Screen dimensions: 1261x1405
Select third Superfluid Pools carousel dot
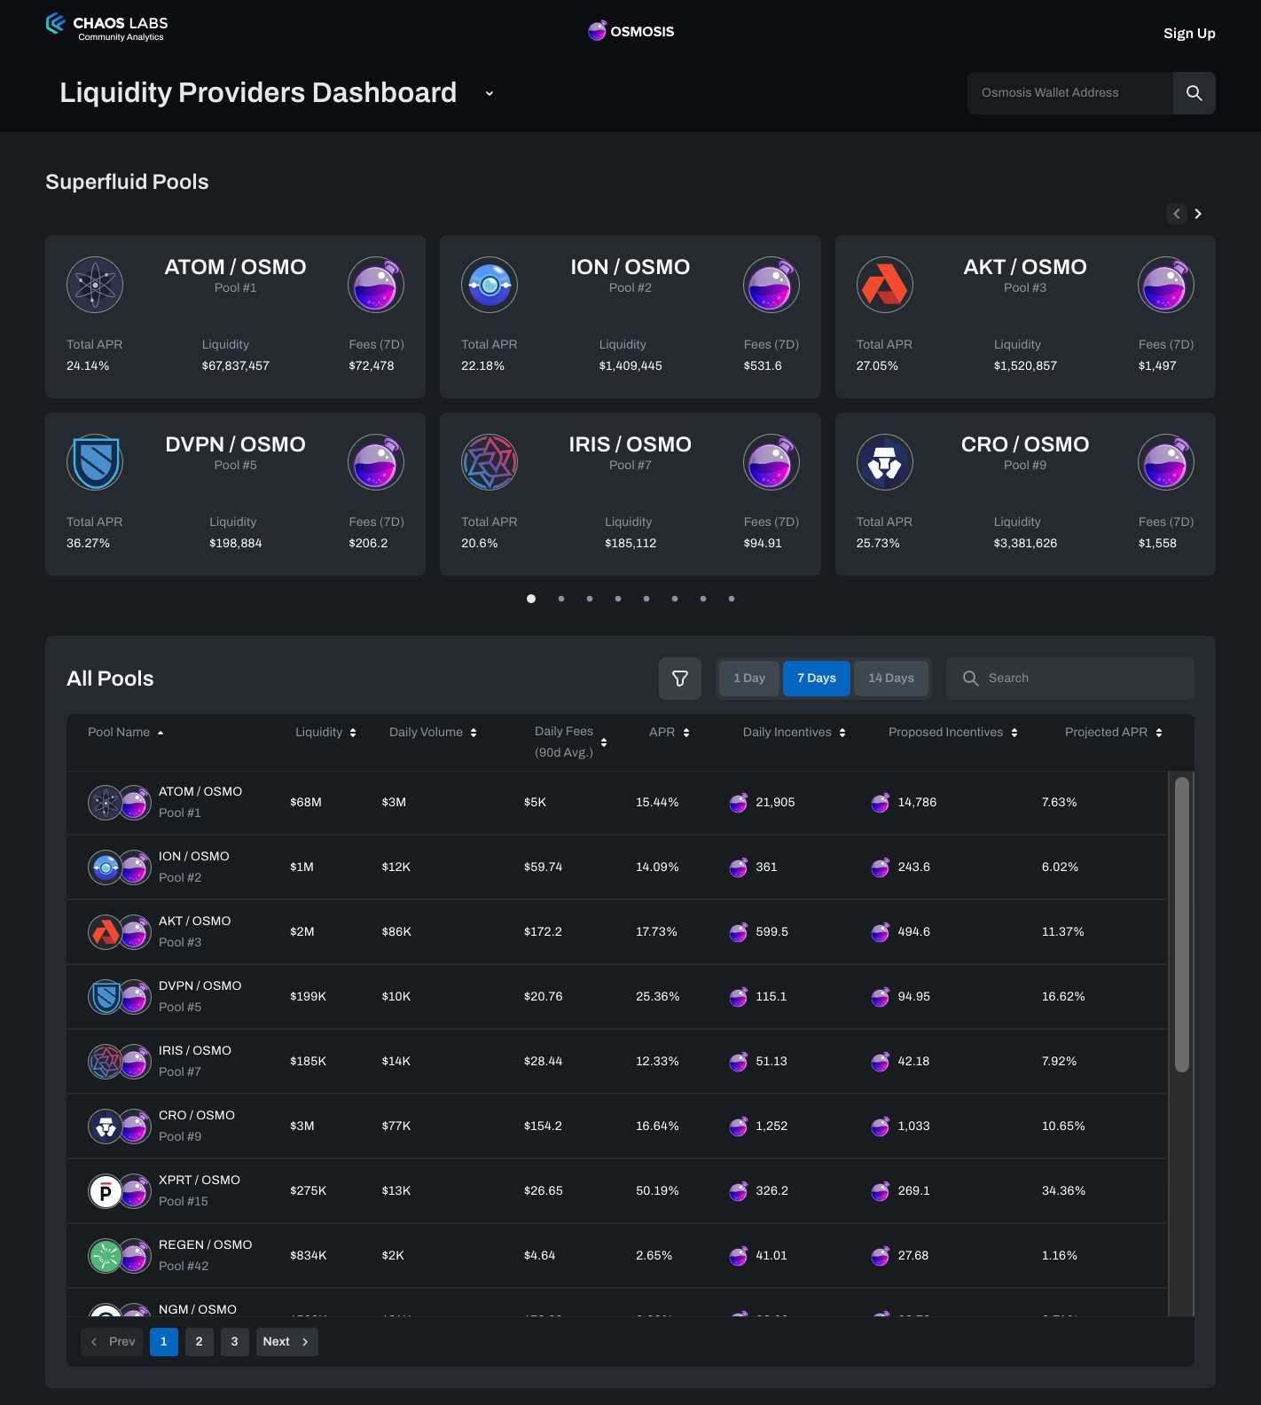[x=590, y=599]
